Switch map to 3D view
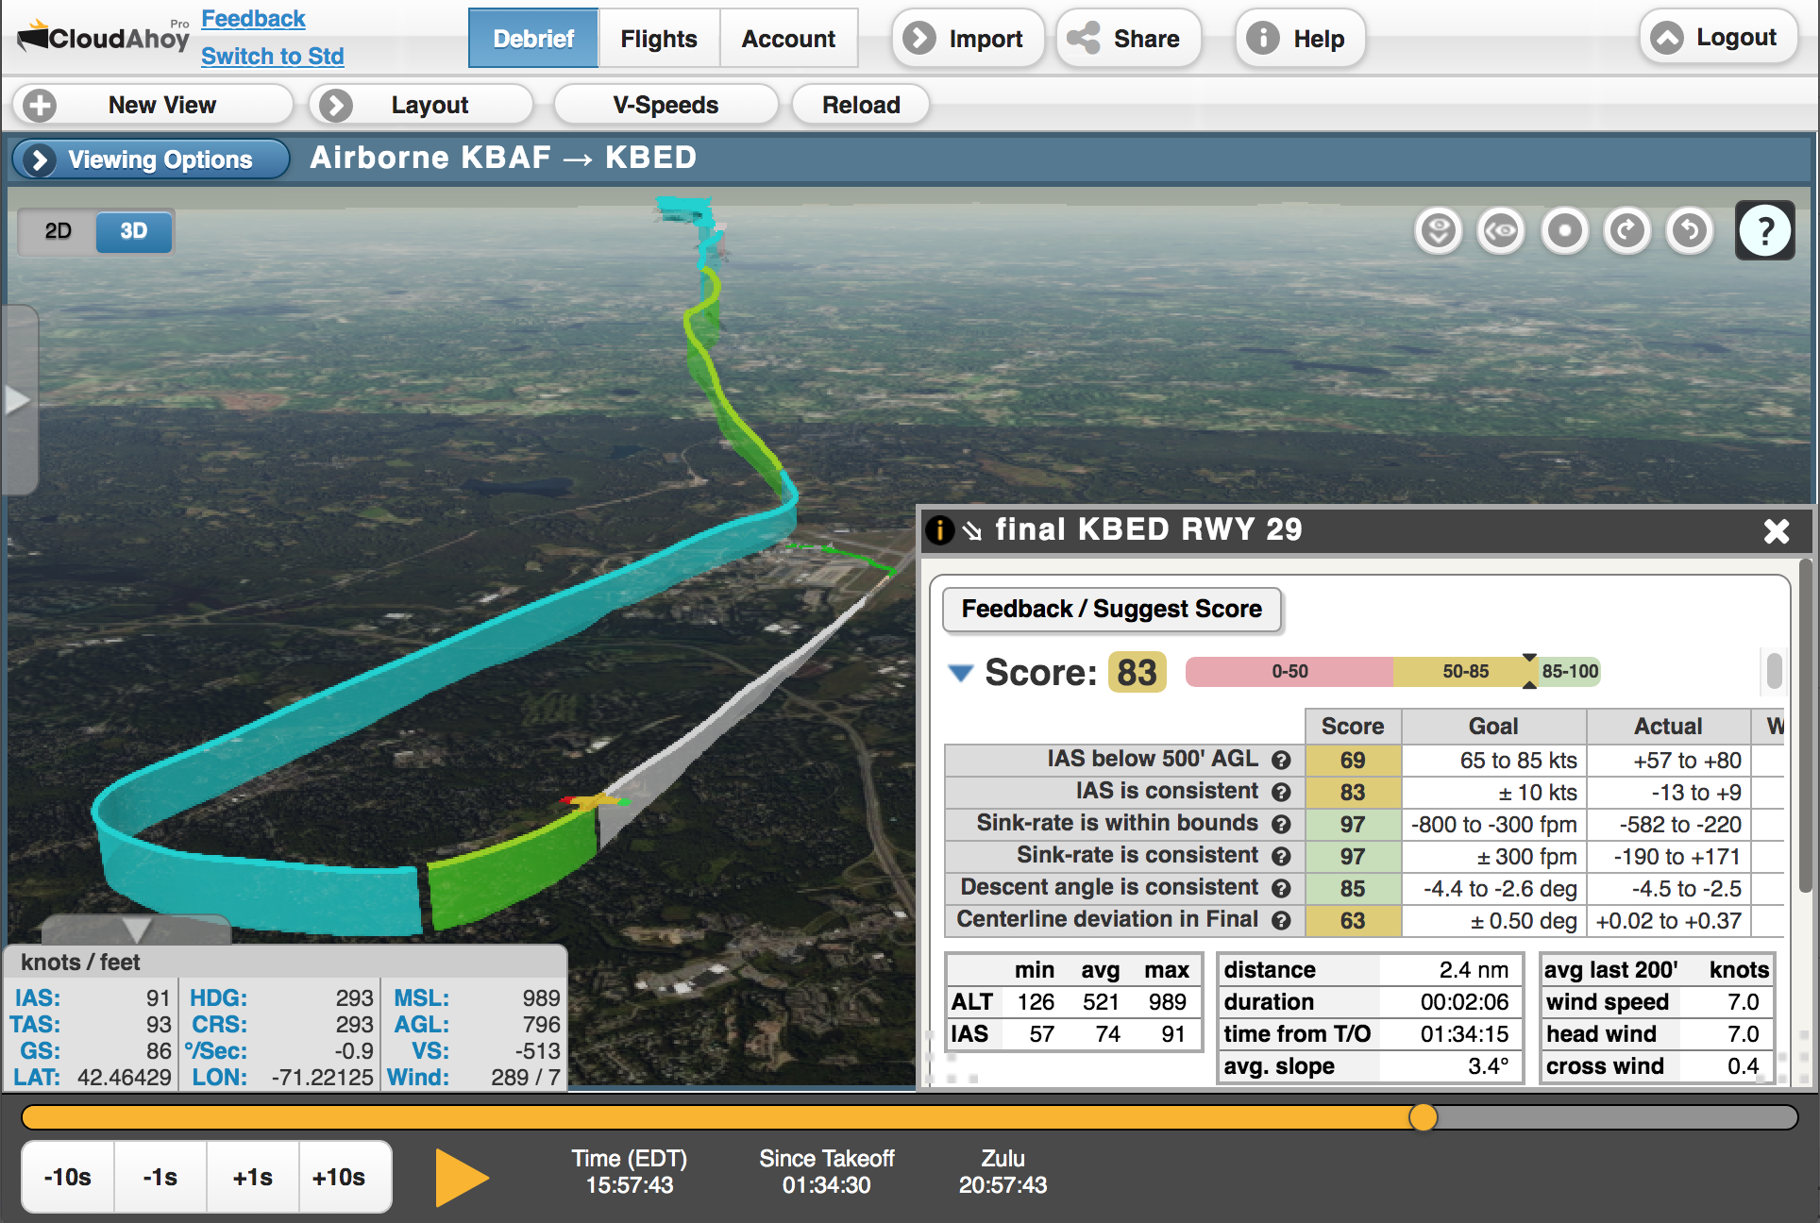Image resolution: width=1820 pixels, height=1223 pixels. tap(134, 231)
